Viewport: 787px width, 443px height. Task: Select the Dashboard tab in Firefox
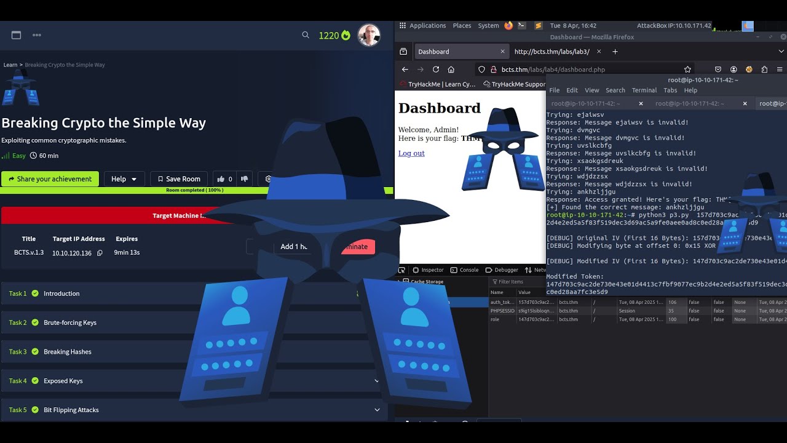pyautogui.click(x=461, y=52)
